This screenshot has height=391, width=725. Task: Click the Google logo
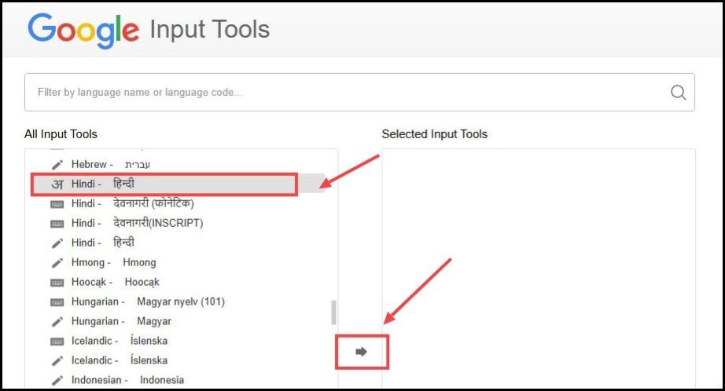[x=83, y=30]
